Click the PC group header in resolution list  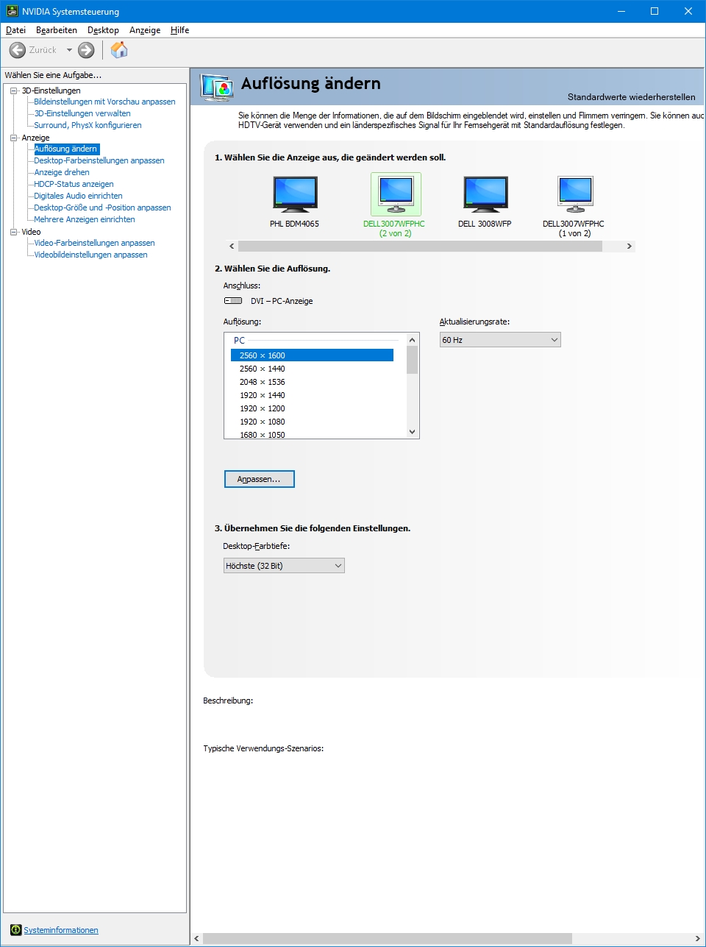(239, 341)
